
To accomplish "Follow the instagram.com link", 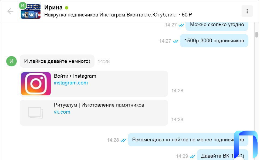I will tap(71, 83).
